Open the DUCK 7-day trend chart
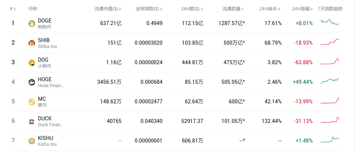Image resolution: width=355 pixels, height=151 pixels. pos(330,120)
